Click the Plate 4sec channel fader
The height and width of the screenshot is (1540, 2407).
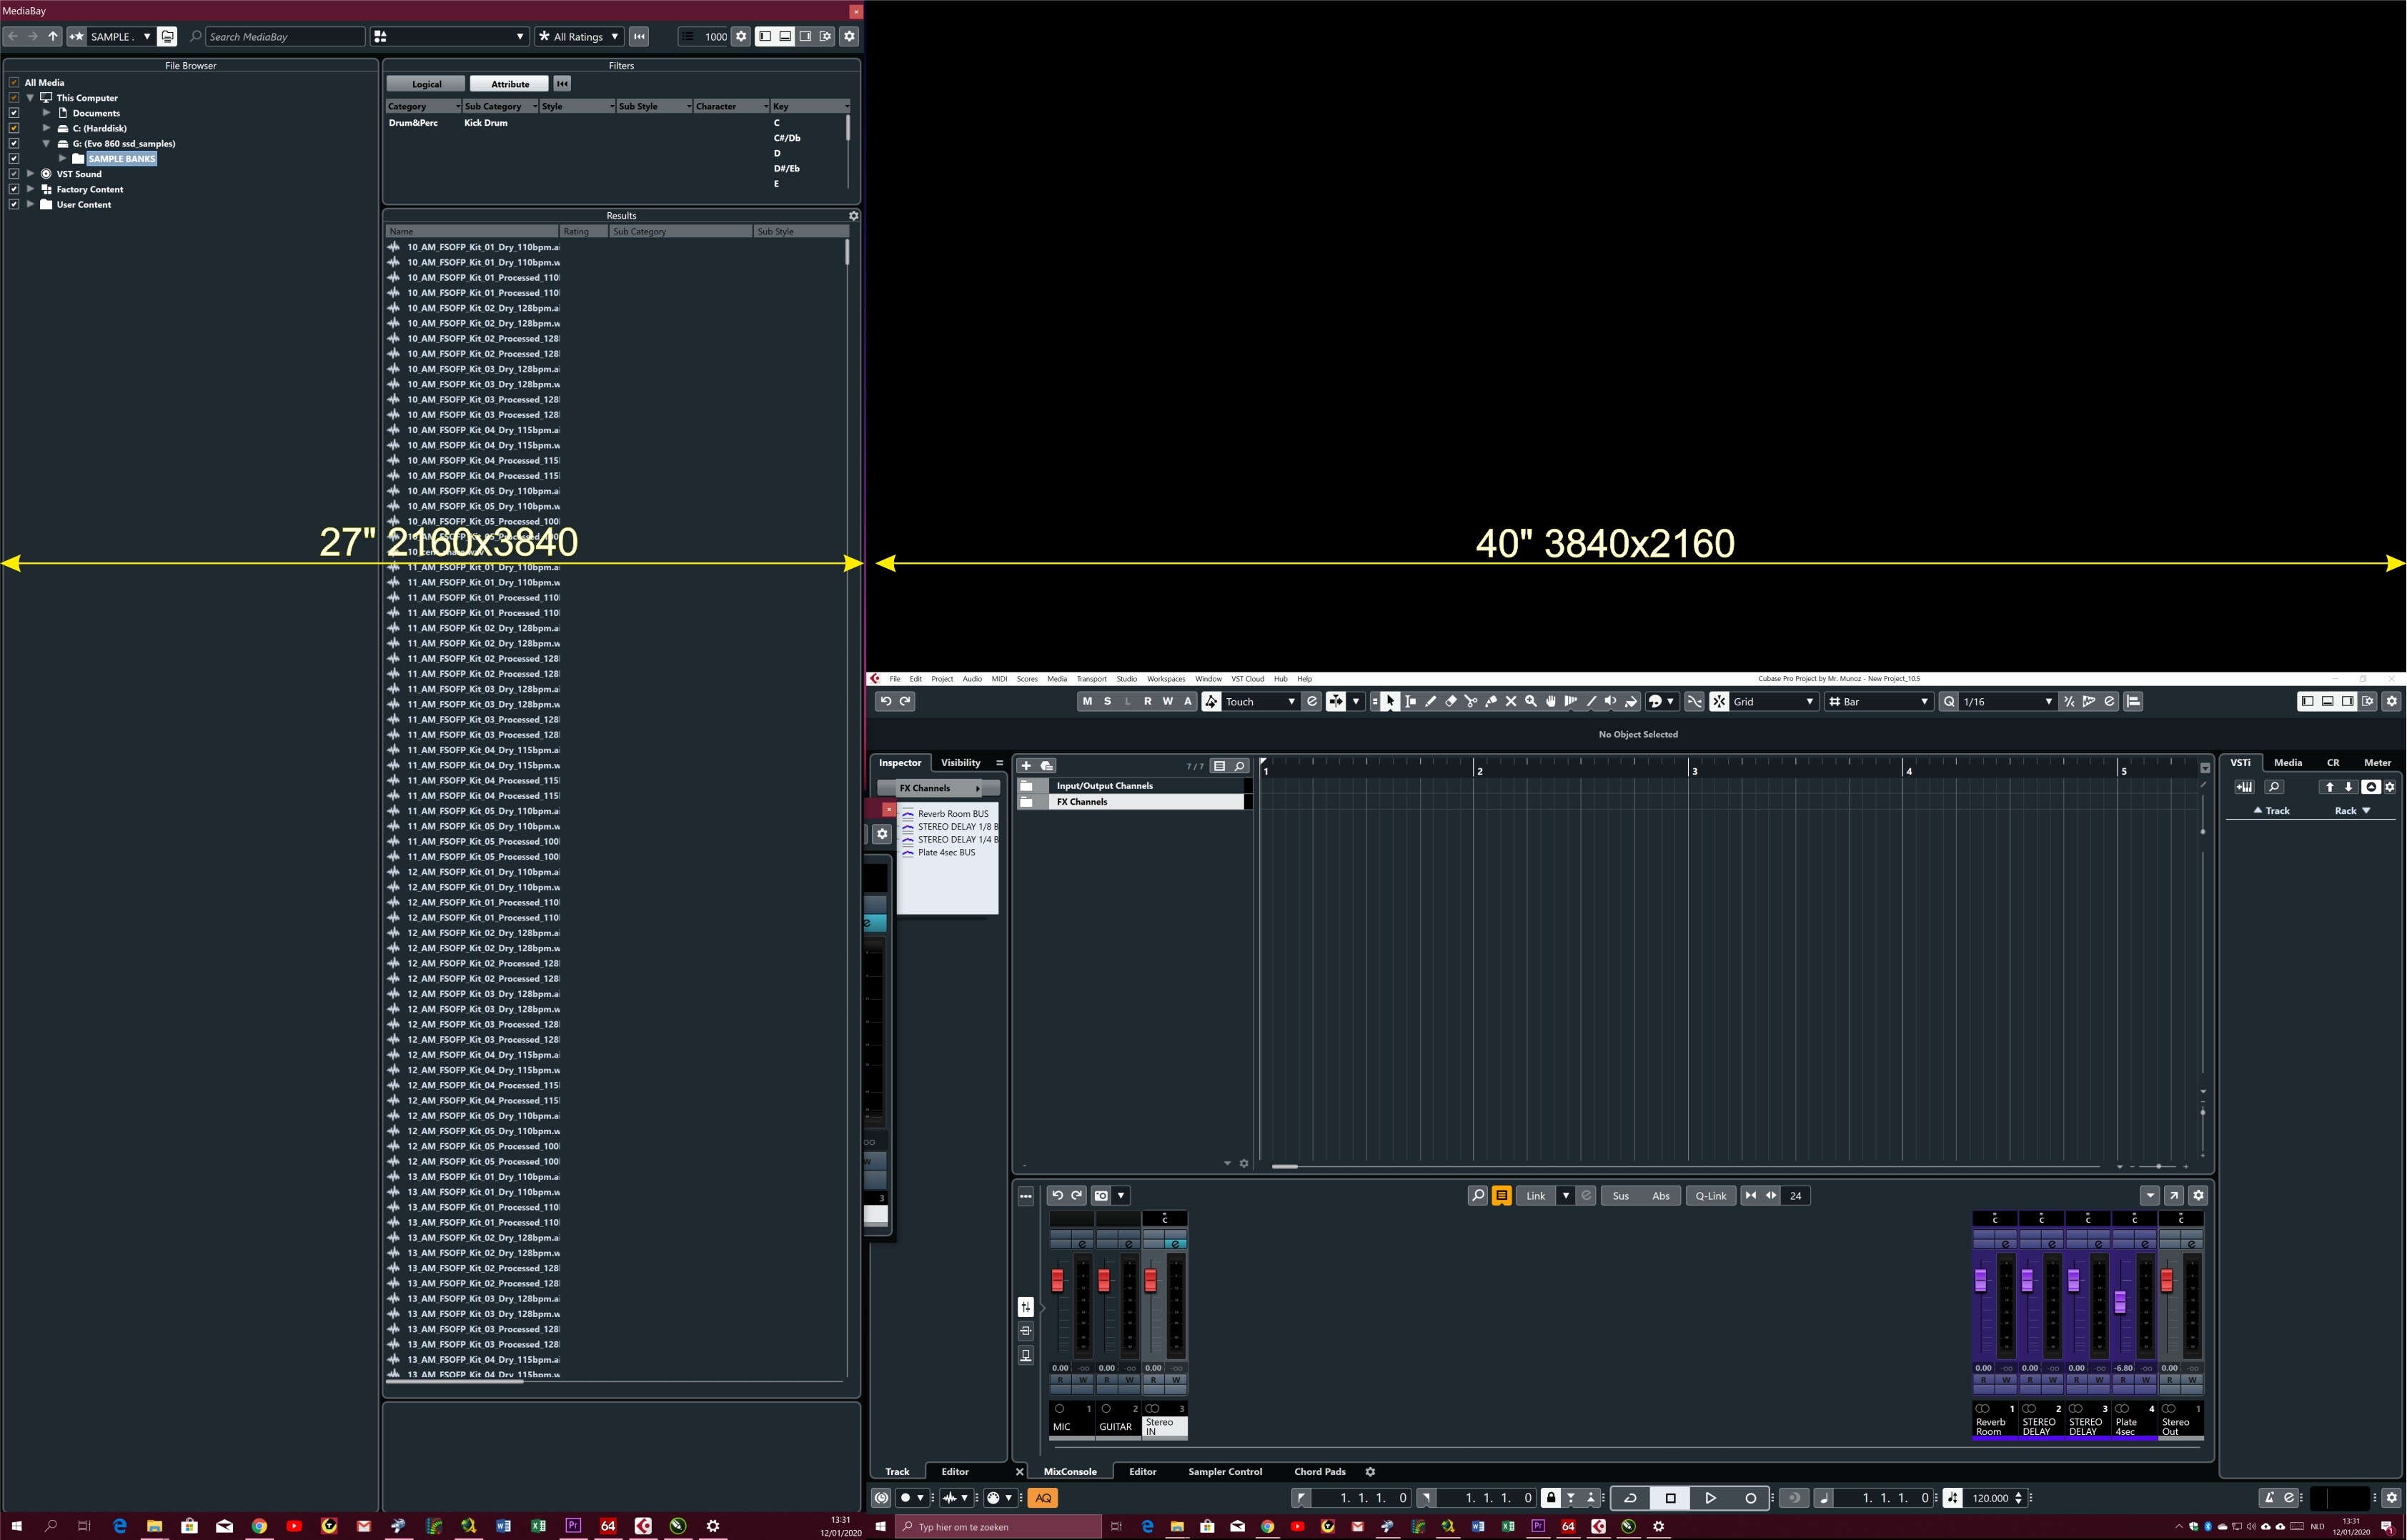click(x=2119, y=1301)
